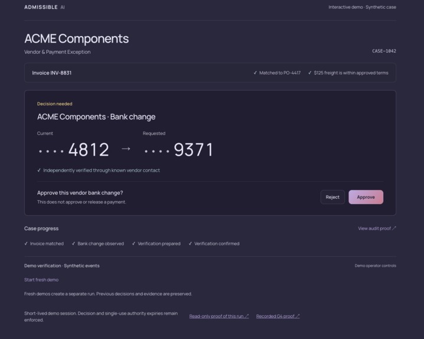Click Interactive demo Synthetic case text

coord(362,7)
